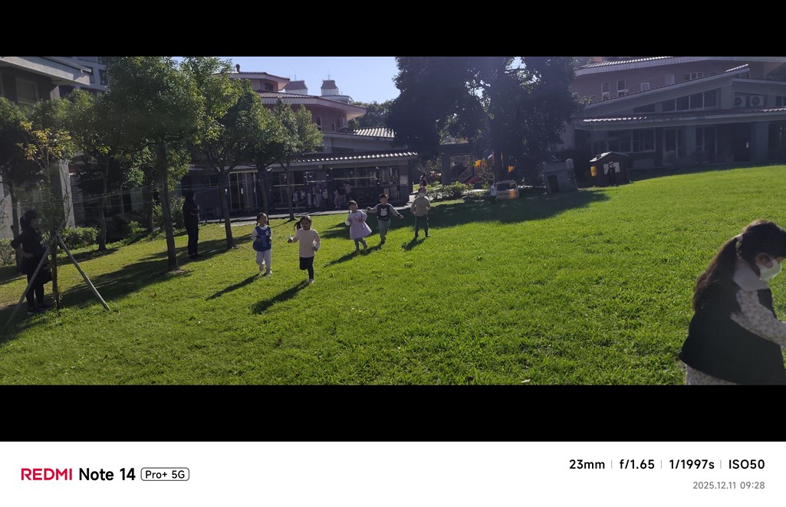
Task: Click the black bar above the photo
Action: point(393,28)
